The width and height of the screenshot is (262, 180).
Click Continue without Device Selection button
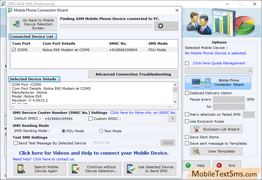[95, 169]
